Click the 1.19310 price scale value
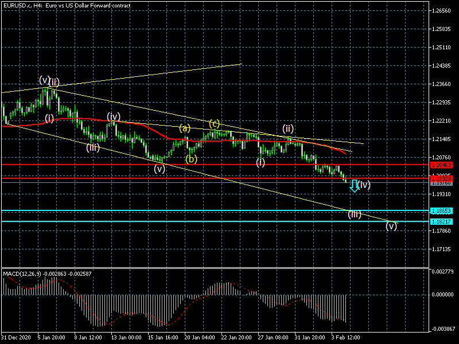The height and width of the screenshot is (344, 459). pos(441,194)
